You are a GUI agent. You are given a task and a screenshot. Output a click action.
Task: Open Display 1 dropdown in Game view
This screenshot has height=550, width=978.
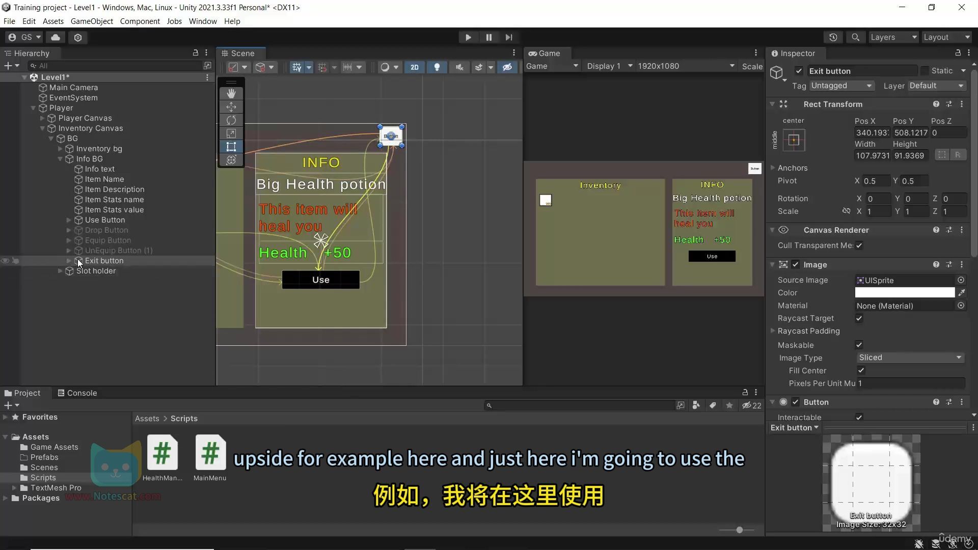tap(609, 66)
